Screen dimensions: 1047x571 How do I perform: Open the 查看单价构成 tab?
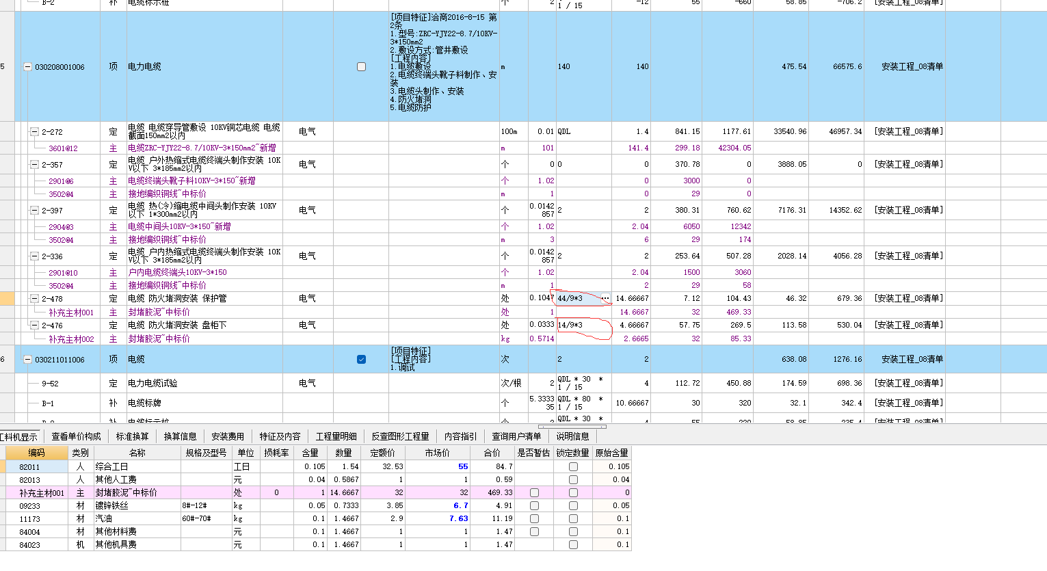click(x=76, y=436)
